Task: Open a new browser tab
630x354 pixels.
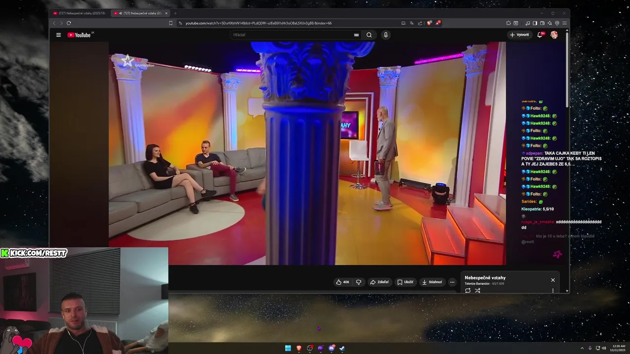Action: [x=175, y=13]
